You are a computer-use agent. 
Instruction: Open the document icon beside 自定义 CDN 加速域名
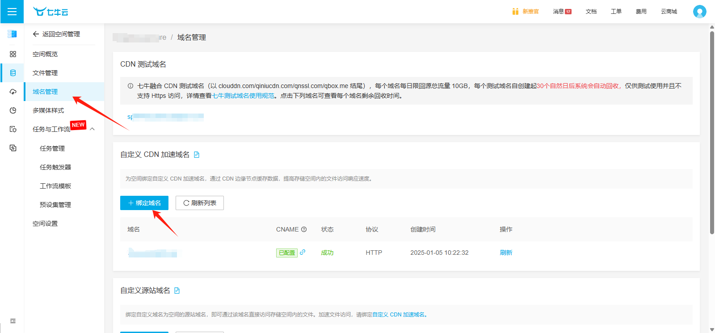(197, 155)
